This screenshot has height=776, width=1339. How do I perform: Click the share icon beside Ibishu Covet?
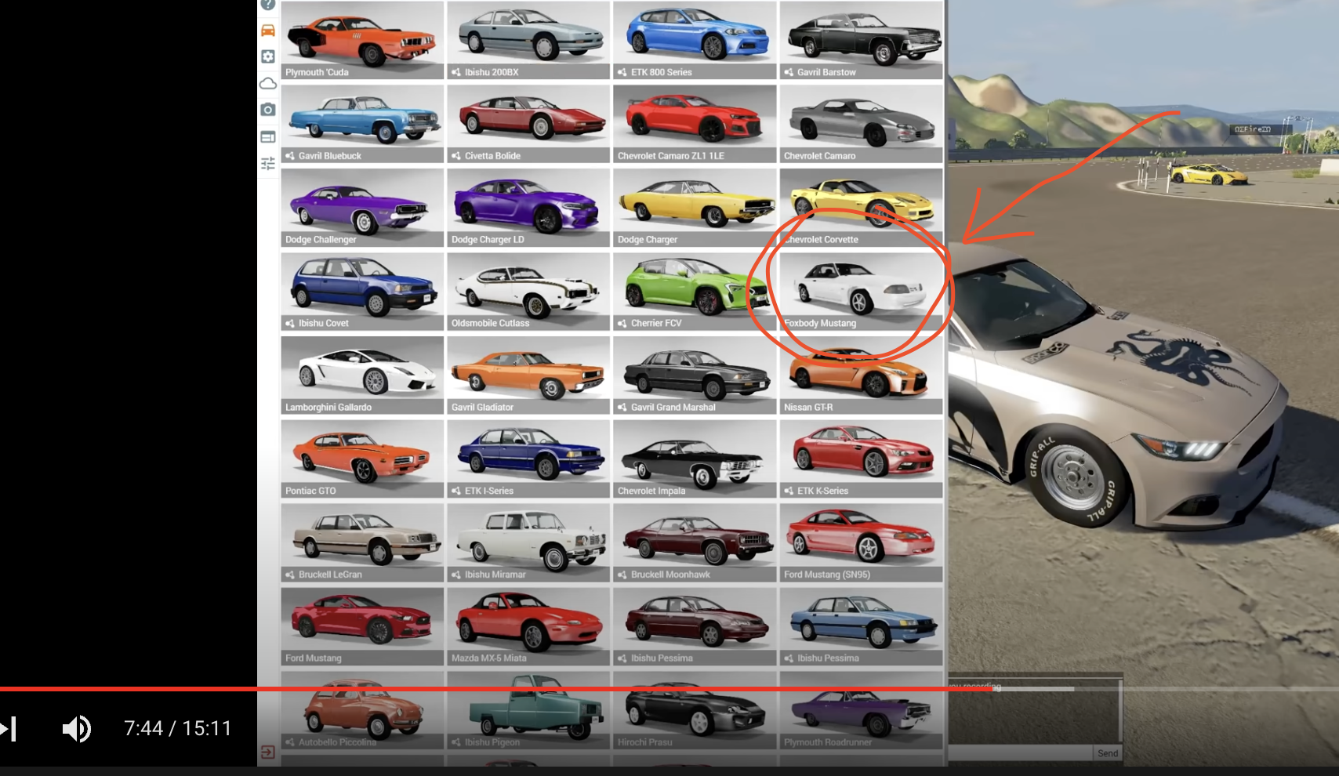click(x=289, y=324)
